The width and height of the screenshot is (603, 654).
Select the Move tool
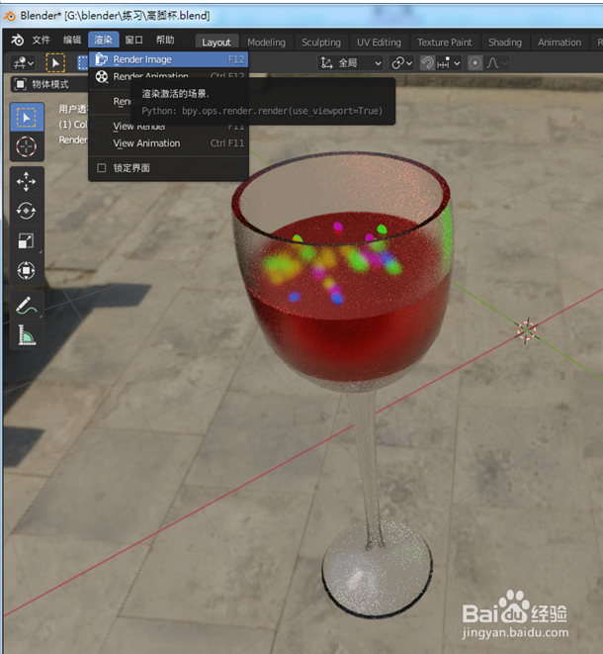point(27,181)
